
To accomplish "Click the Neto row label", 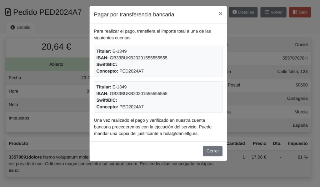I will pyautogui.click(x=13, y=105).
